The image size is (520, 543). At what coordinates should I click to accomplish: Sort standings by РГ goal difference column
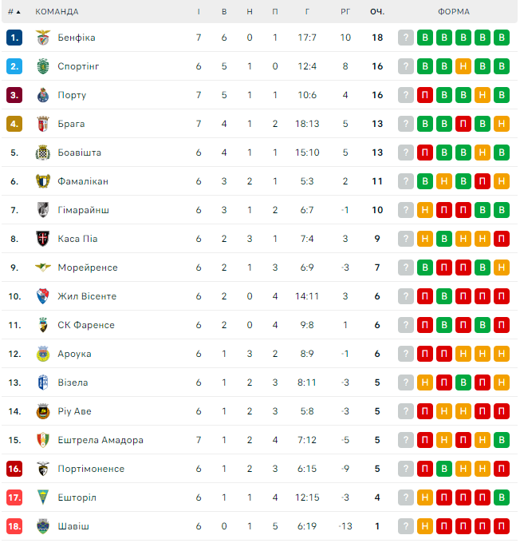(345, 12)
